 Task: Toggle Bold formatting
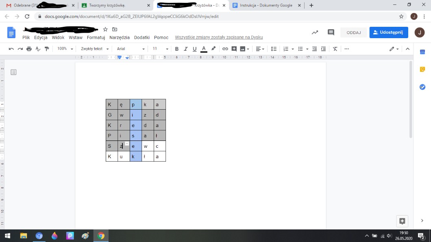coord(177,49)
